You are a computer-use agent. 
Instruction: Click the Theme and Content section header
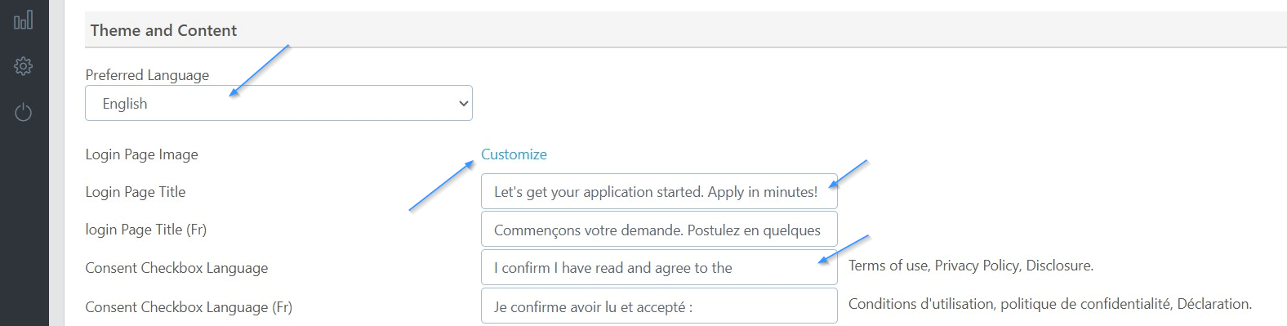pos(163,30)
